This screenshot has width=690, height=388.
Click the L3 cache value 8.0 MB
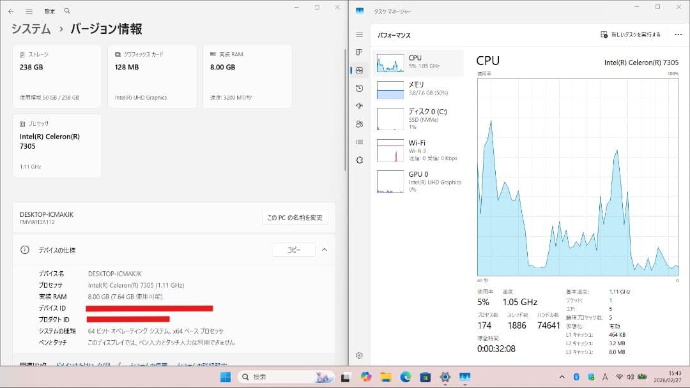(617, 352)
